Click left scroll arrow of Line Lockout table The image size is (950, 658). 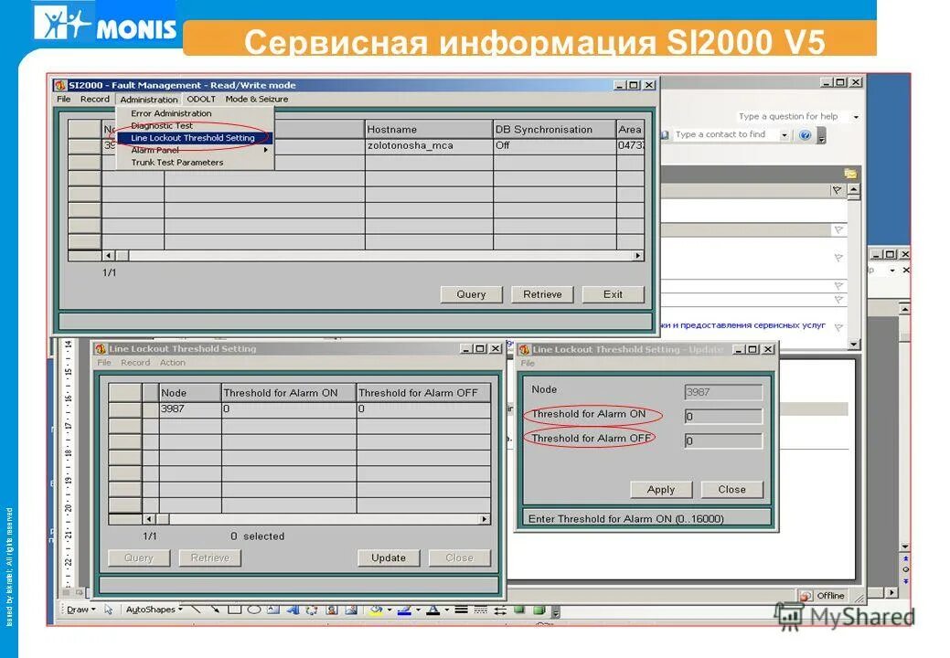(149, 519)
